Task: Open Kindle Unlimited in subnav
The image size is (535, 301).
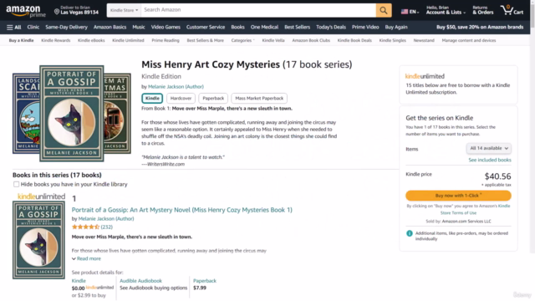Action: (128, 40)
